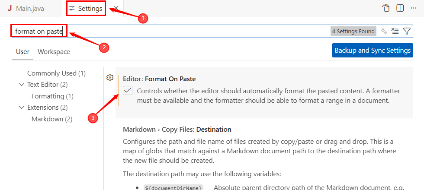Screen dimensions: 424x190
Task: Select the User settings tab
Action: click(x=22, y=52)
